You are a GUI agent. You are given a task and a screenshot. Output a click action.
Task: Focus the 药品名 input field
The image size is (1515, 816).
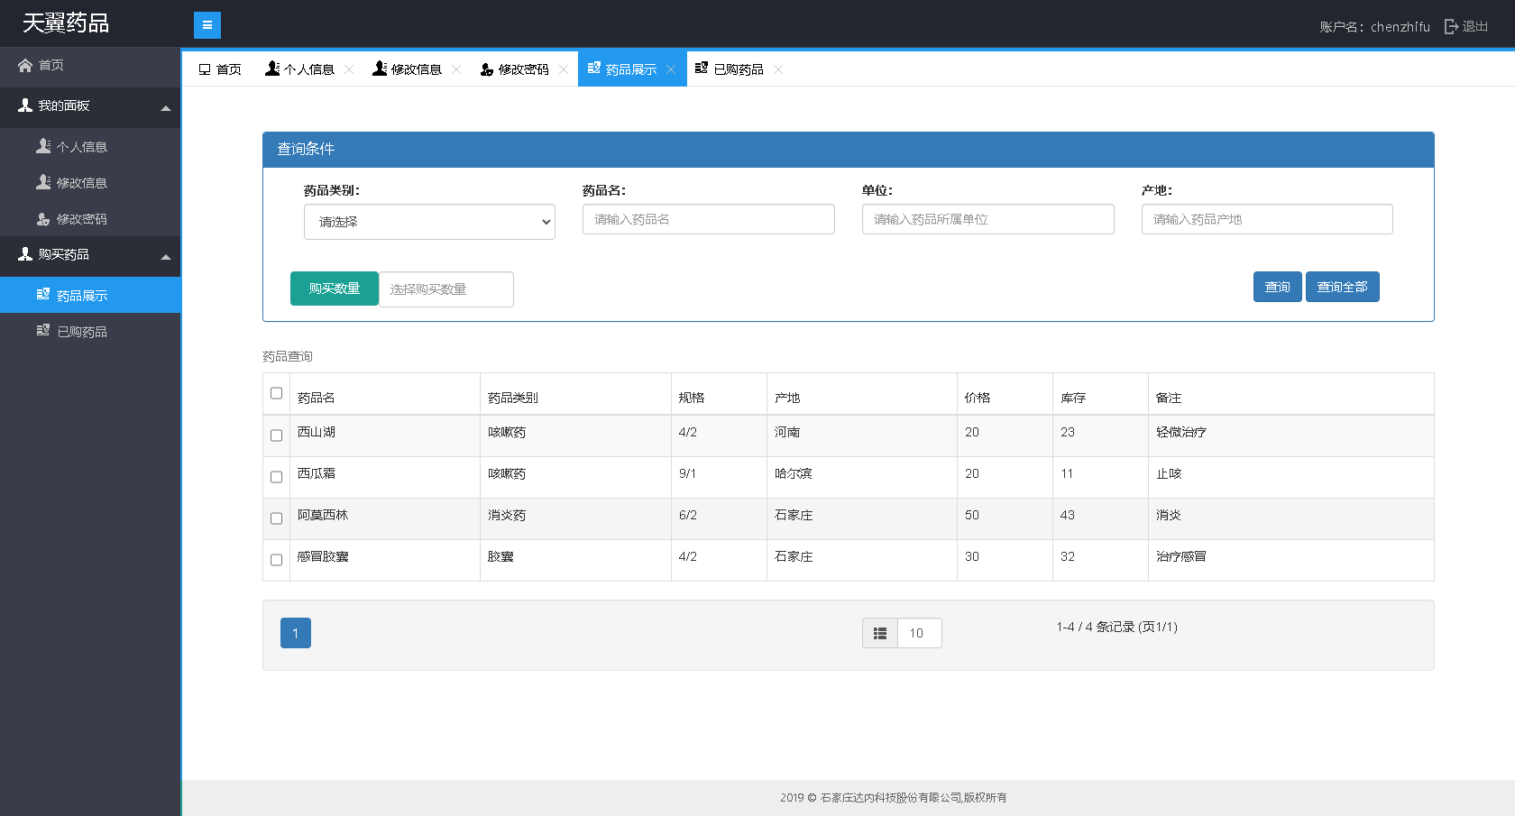(x=709, y=219)
